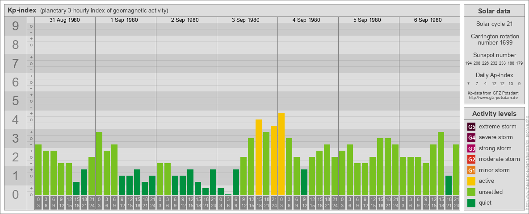This screenshot has height=214, width=529.
Task: Click the sunspot value 194
Action: click(468, 63)
